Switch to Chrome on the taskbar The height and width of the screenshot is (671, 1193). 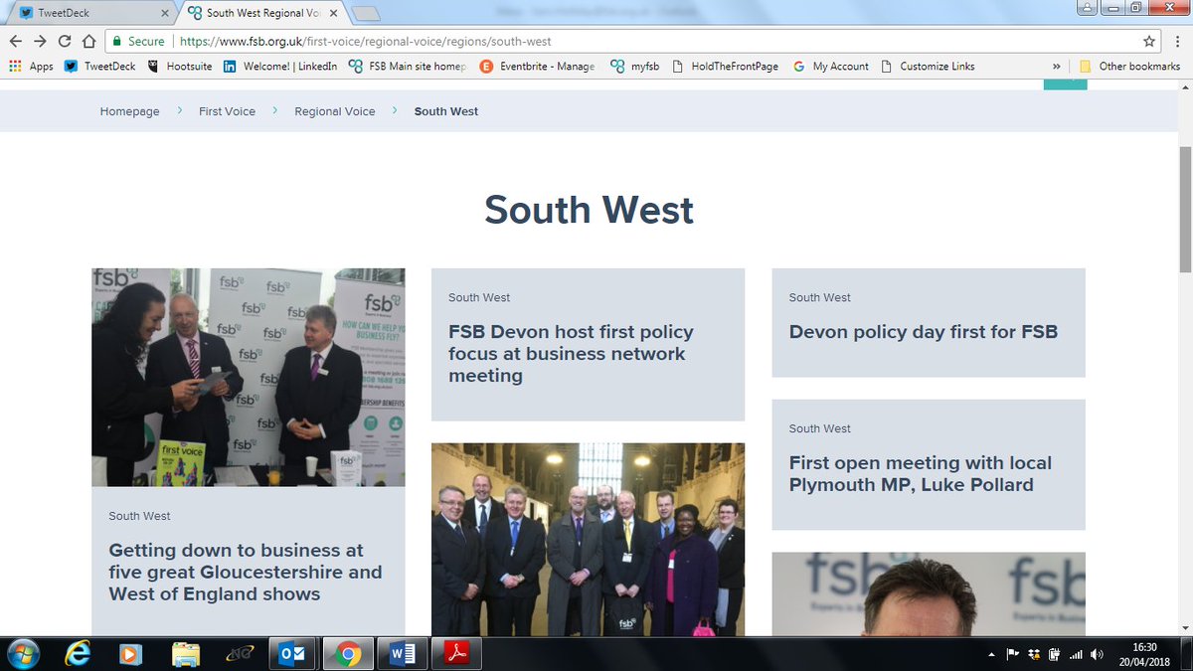348,654
